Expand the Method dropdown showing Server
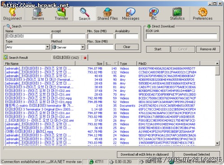The image size is (224, 165). (82, 47)
